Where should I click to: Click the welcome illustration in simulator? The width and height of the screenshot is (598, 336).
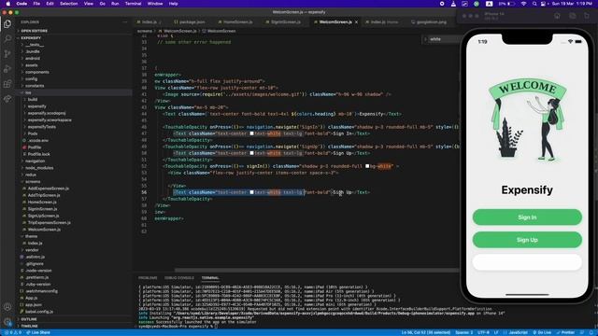(527, 120)
